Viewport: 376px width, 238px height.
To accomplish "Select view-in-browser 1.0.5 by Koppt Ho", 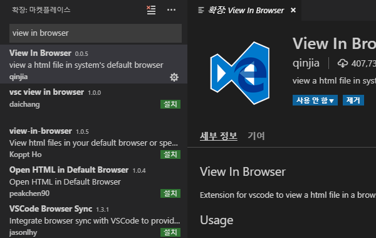I will (x=93, y=142).
